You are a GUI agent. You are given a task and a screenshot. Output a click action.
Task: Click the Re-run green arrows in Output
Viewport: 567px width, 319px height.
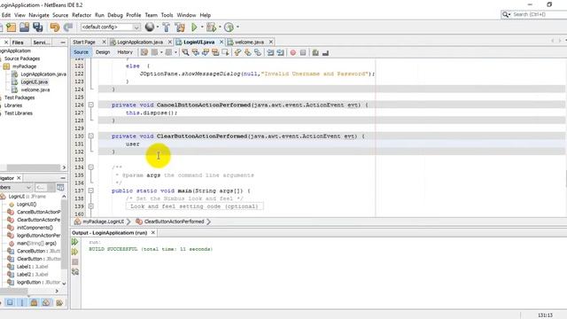(74, 242)
